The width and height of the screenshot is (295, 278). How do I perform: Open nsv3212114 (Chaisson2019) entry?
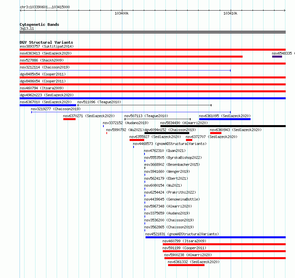point(45,67)
